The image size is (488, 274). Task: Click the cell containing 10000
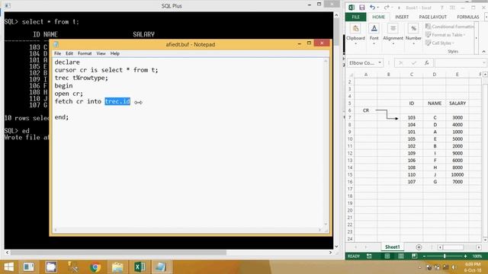pyautogui.click(x=457, y=174)
